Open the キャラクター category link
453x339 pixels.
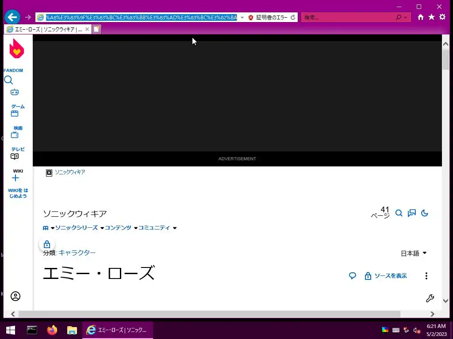coord(77,253)
